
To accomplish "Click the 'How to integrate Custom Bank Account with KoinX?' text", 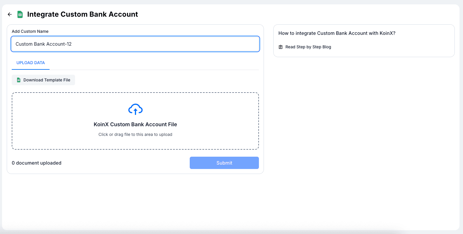I will pyautogui.click(x=337, y=33).
